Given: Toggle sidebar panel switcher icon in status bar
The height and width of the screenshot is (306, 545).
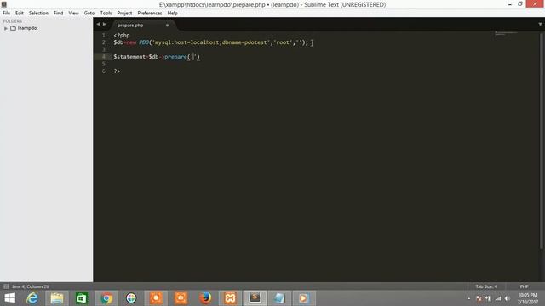Looking at the screenshot, I should pyautogui.click(x=6, y=286).
